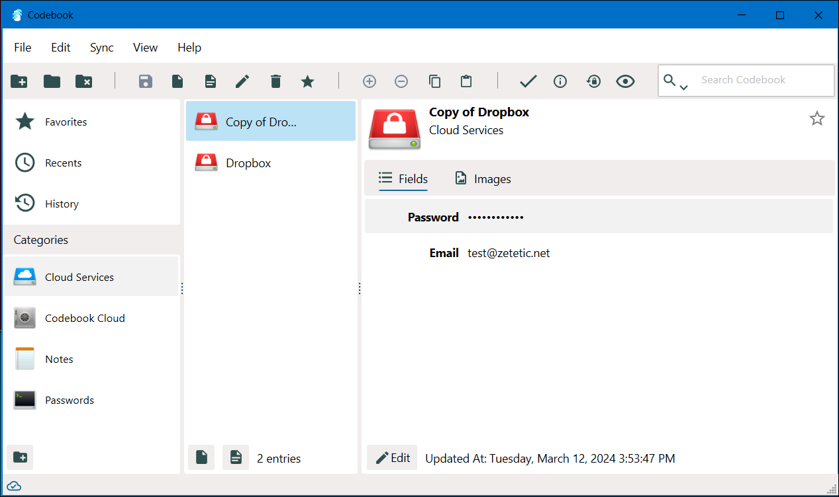Click the 2 entries count label

[x=279, y=459]
